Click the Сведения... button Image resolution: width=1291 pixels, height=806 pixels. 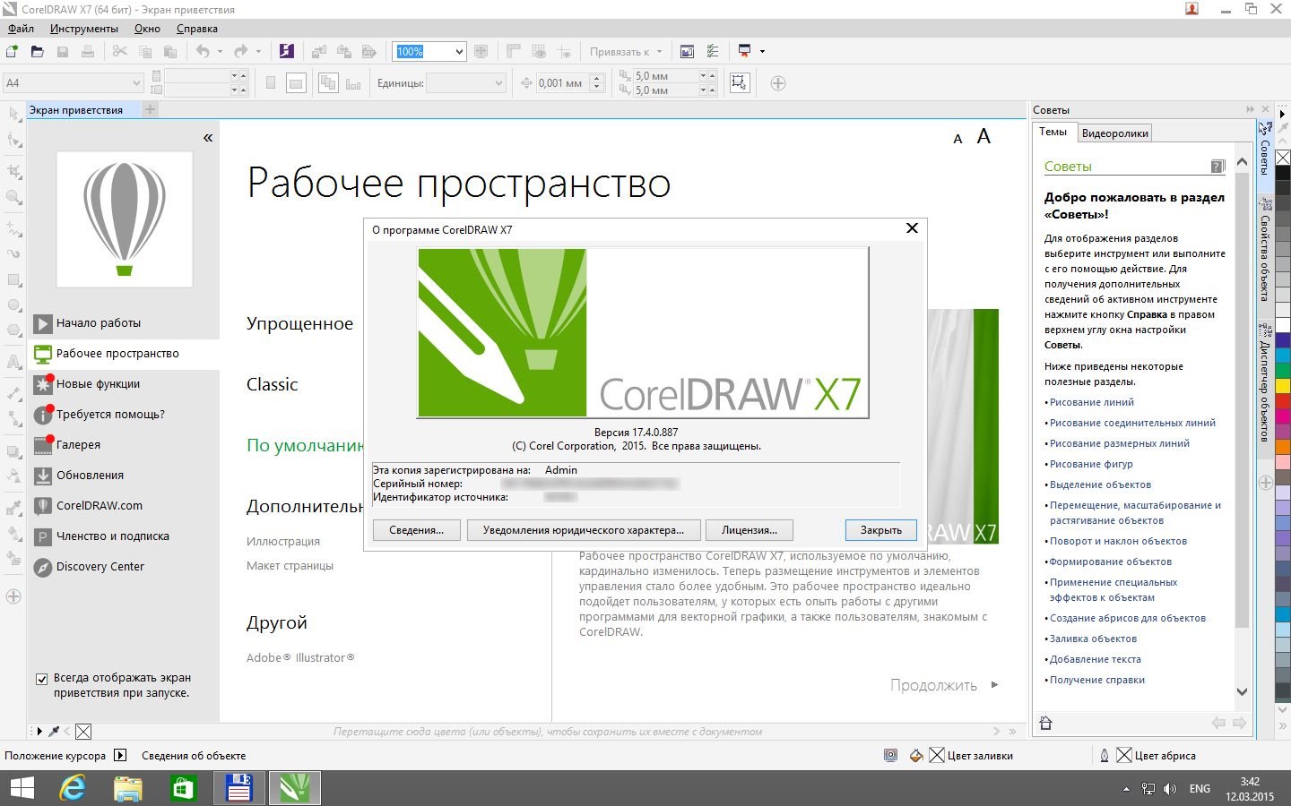click(416, 530)
